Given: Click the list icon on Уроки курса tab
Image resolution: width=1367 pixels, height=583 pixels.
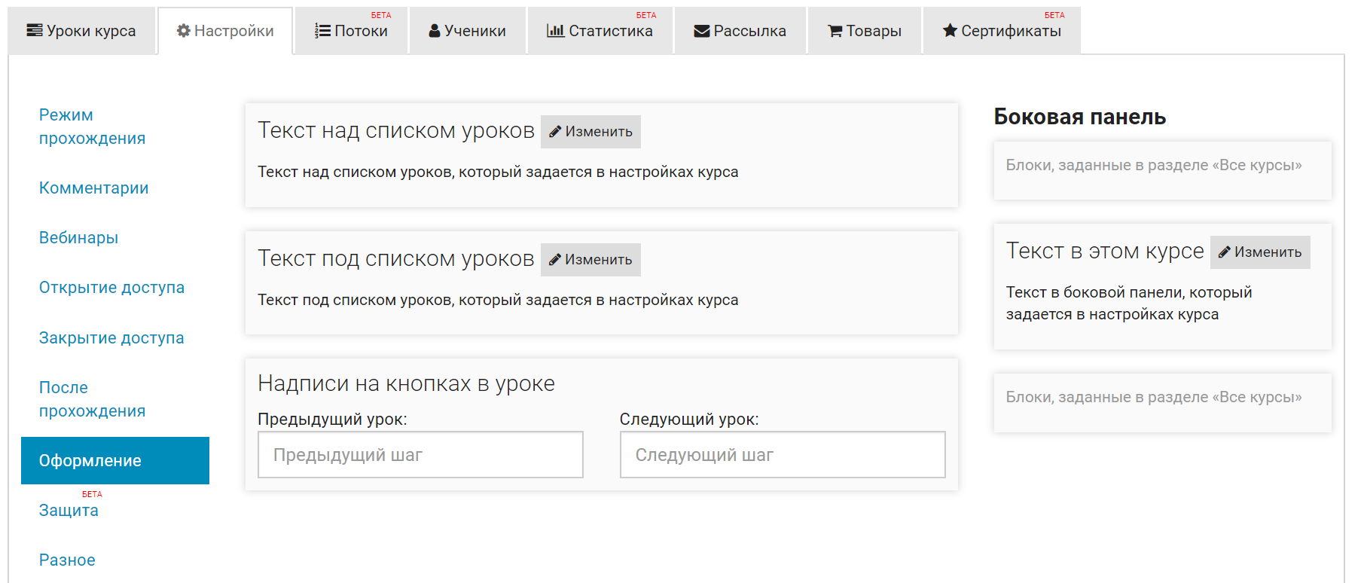Looking at the screenshot, I should (x=34, y=31).
